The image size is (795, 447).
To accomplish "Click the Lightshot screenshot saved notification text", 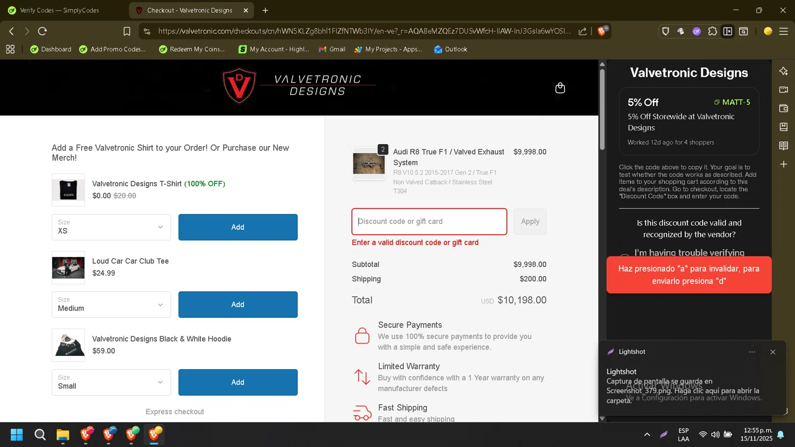I will click(683, 391).
